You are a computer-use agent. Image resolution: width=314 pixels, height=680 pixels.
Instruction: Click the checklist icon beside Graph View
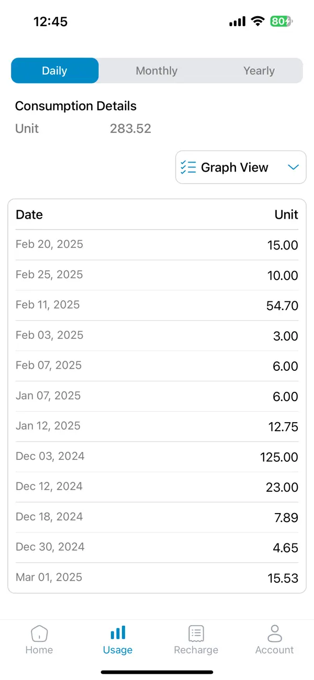(x=188, y=167)
